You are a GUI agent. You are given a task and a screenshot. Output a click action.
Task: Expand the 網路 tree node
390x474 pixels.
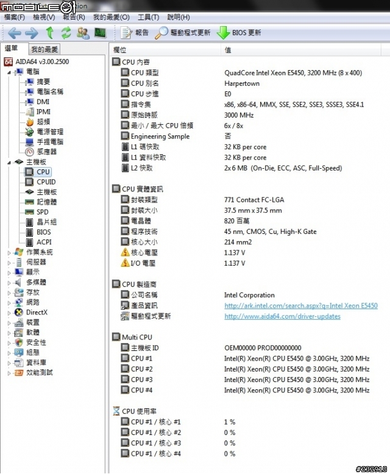point(9,303)
